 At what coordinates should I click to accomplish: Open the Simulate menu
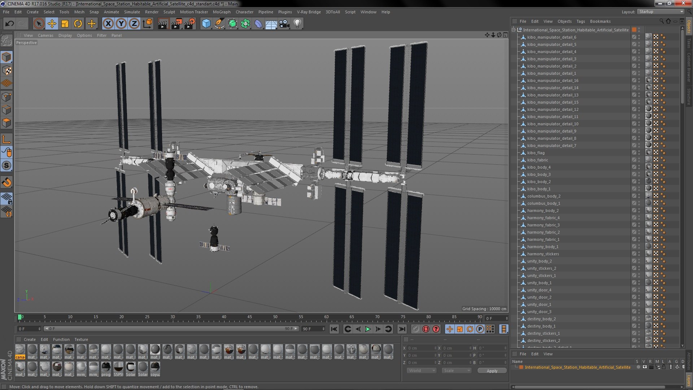pyautogui.click(x=132, y=12)
